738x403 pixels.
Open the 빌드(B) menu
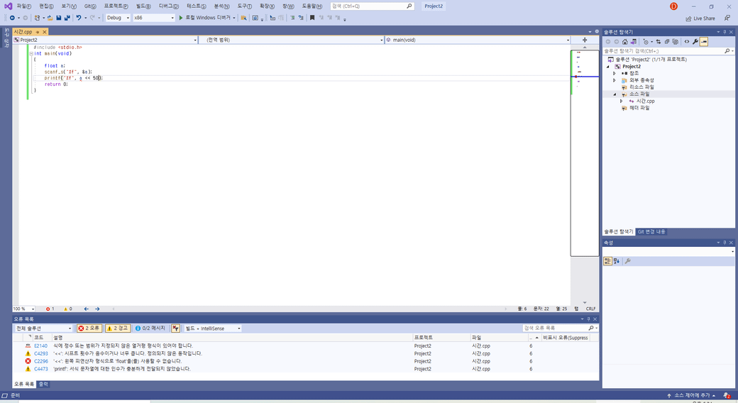click(143, 6)
